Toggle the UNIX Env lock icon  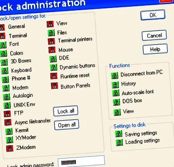click(7, 105)
